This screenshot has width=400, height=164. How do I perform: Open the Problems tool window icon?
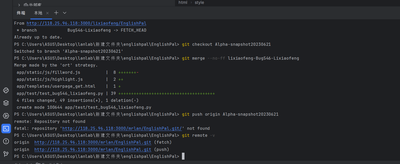point(6,141)
